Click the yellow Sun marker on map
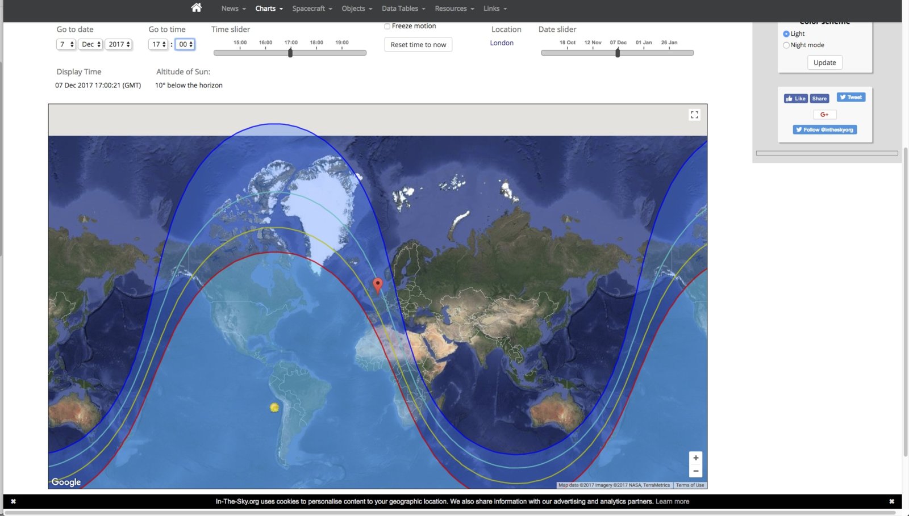 274,407
